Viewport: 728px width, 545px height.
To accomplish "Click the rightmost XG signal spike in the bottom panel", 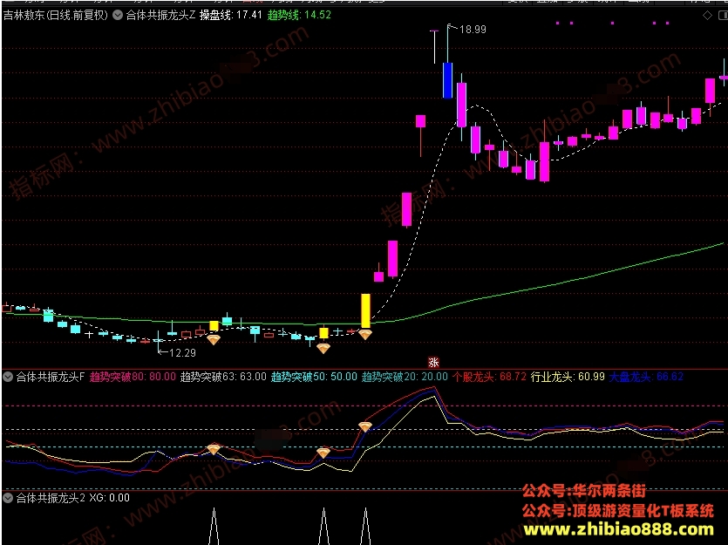I will [x=365, y=526].
